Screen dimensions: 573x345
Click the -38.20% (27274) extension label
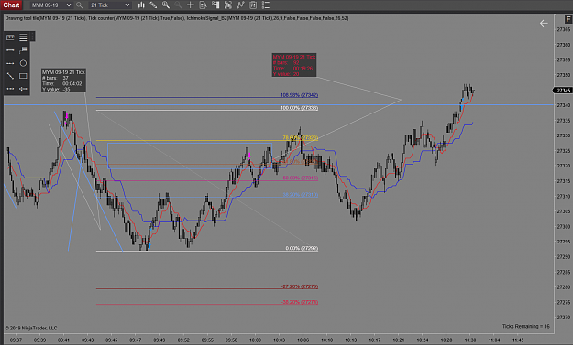pos(300,302)
